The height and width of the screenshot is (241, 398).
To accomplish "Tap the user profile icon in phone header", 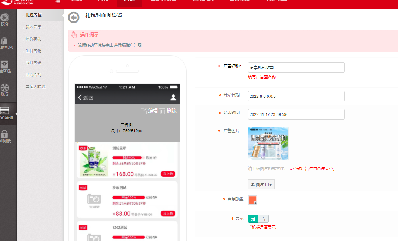I will coord(173,97).
